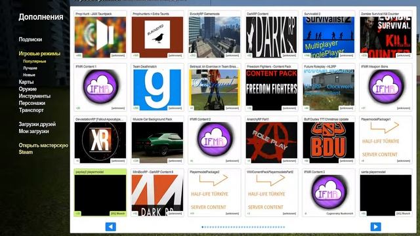Screen dimensions: 420x236
Task: Sort by Новые
Action: click(29, 75)
